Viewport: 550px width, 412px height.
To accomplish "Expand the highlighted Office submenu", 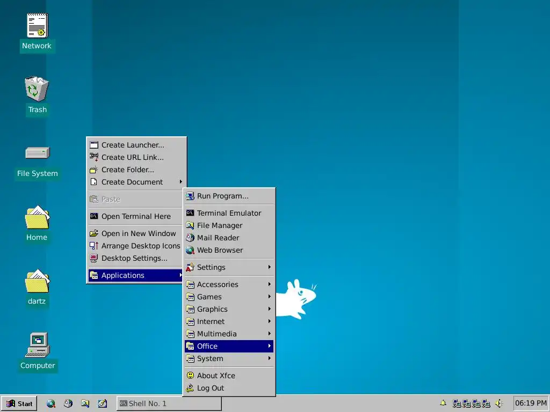I will point(229,346).
